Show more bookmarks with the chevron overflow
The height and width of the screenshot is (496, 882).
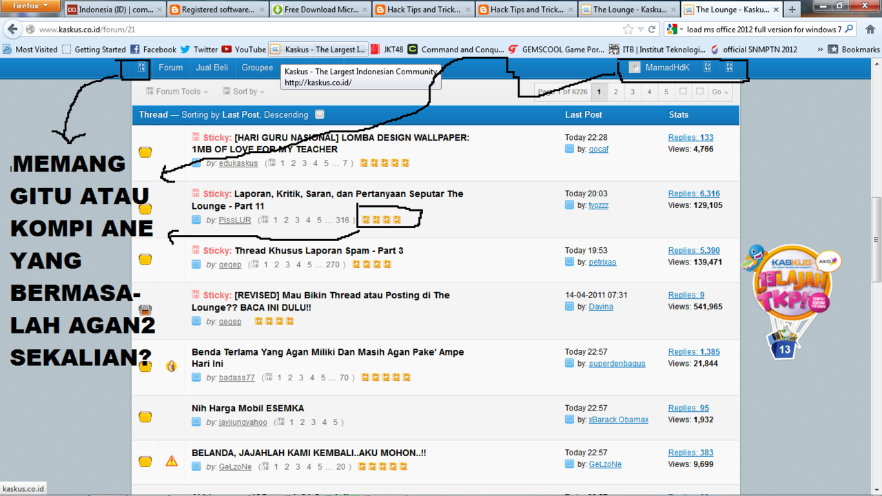point(820,50)
